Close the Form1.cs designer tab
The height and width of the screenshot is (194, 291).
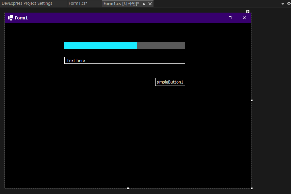coord(150,4)
